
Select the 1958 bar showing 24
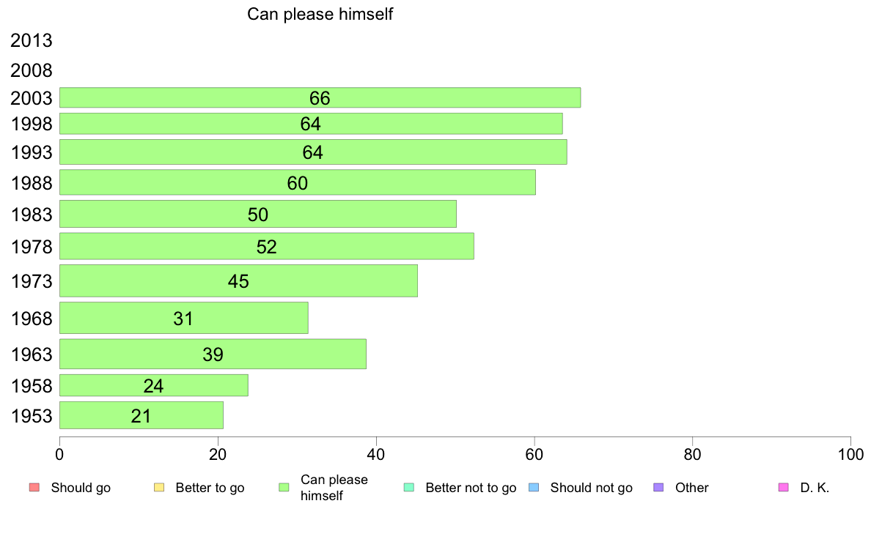coord(153,385)
